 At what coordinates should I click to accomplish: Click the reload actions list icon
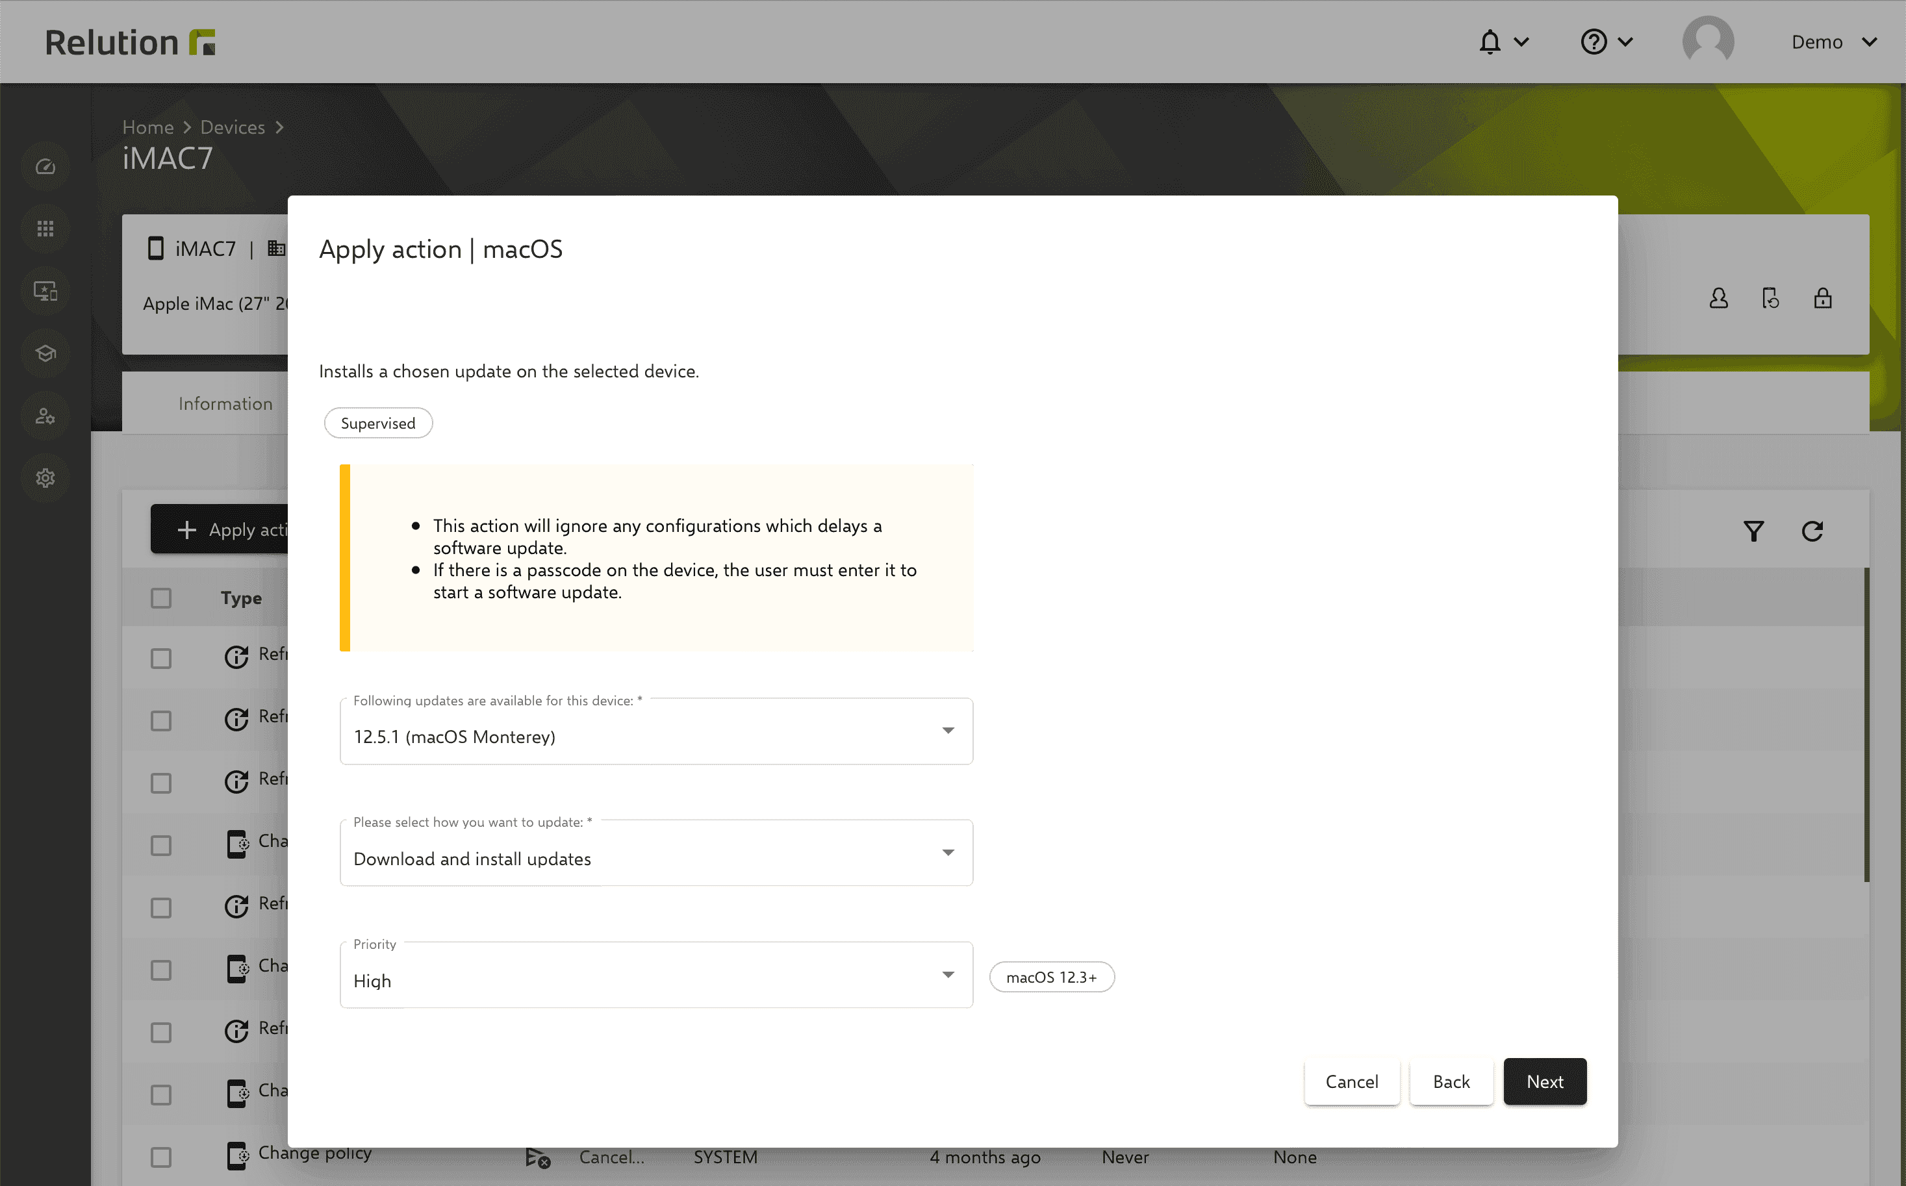click(x=1812, y=531)
